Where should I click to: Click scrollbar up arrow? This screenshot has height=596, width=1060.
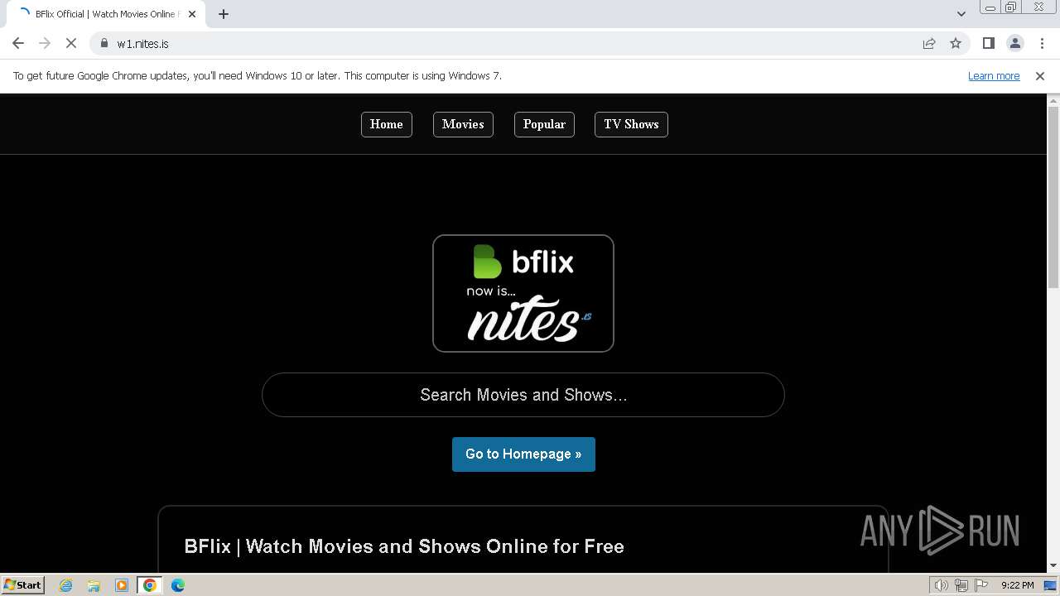pos(1053,100)
